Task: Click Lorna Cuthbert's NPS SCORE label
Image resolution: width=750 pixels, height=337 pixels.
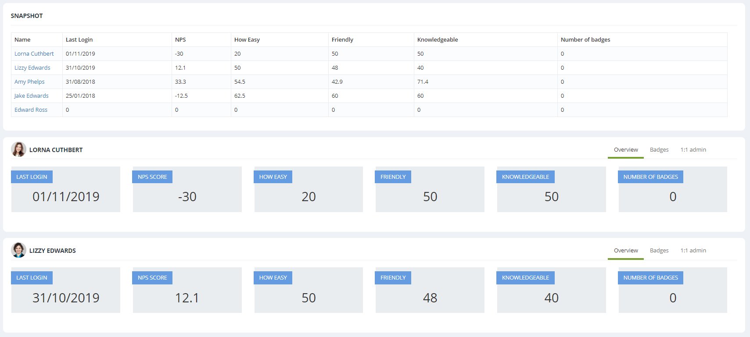Action: 152,177
